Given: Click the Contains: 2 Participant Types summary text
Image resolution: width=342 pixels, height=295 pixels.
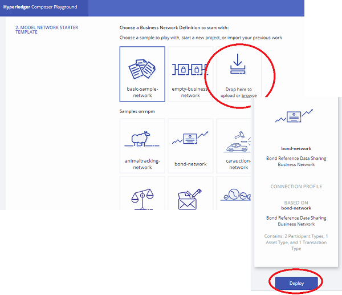Looking at the screenshot, I should click(296, 243).
